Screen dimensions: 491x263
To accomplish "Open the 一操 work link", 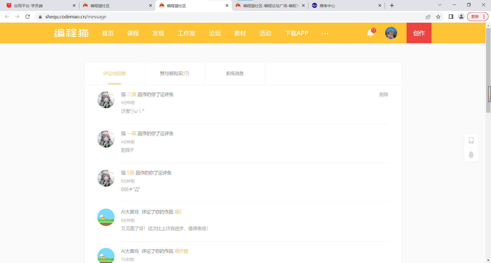I will [132, 134].
